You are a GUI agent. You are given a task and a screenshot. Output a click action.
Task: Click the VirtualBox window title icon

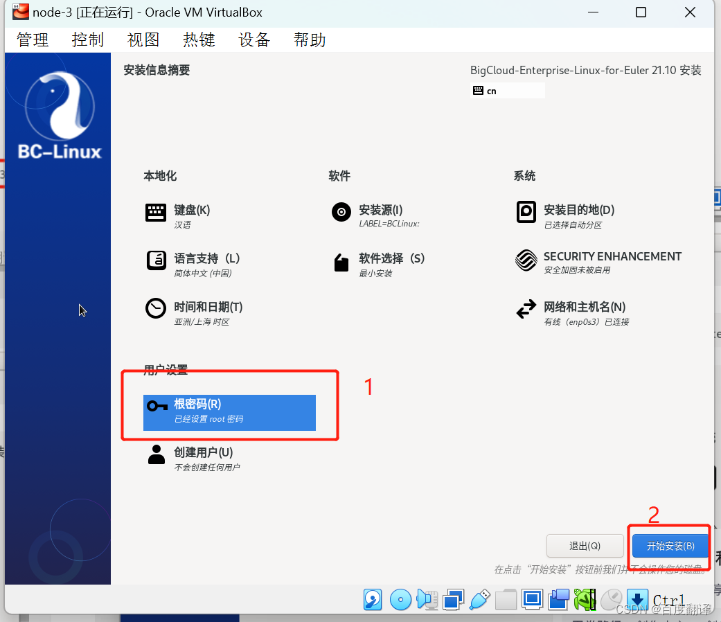click(21, 12)
